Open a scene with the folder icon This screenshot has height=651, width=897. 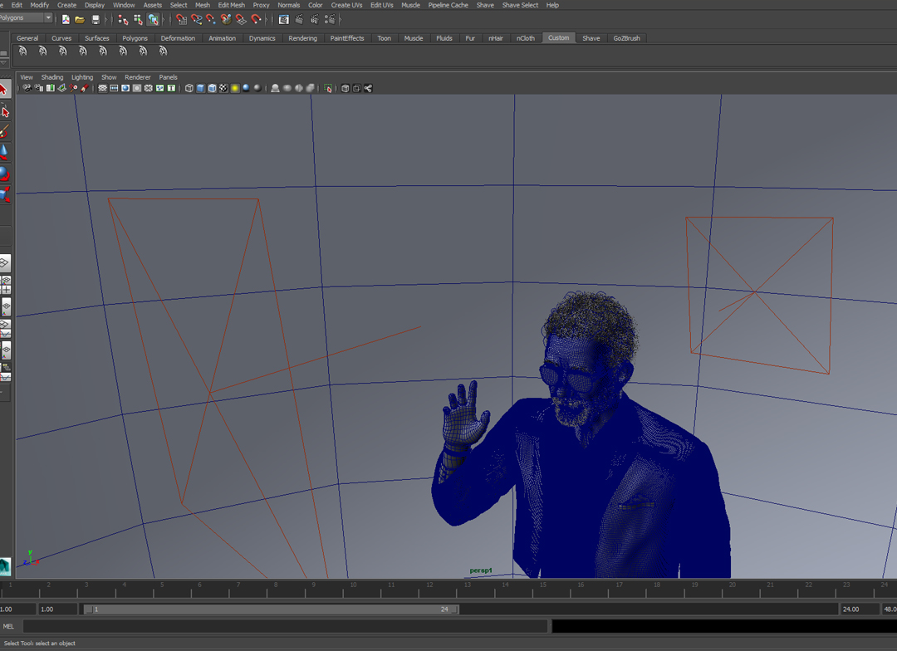(x=80, y=19)
